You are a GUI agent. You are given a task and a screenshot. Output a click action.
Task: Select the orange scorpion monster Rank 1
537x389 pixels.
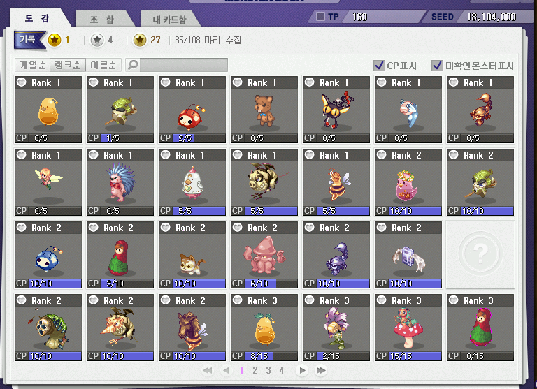pos(480,110)
